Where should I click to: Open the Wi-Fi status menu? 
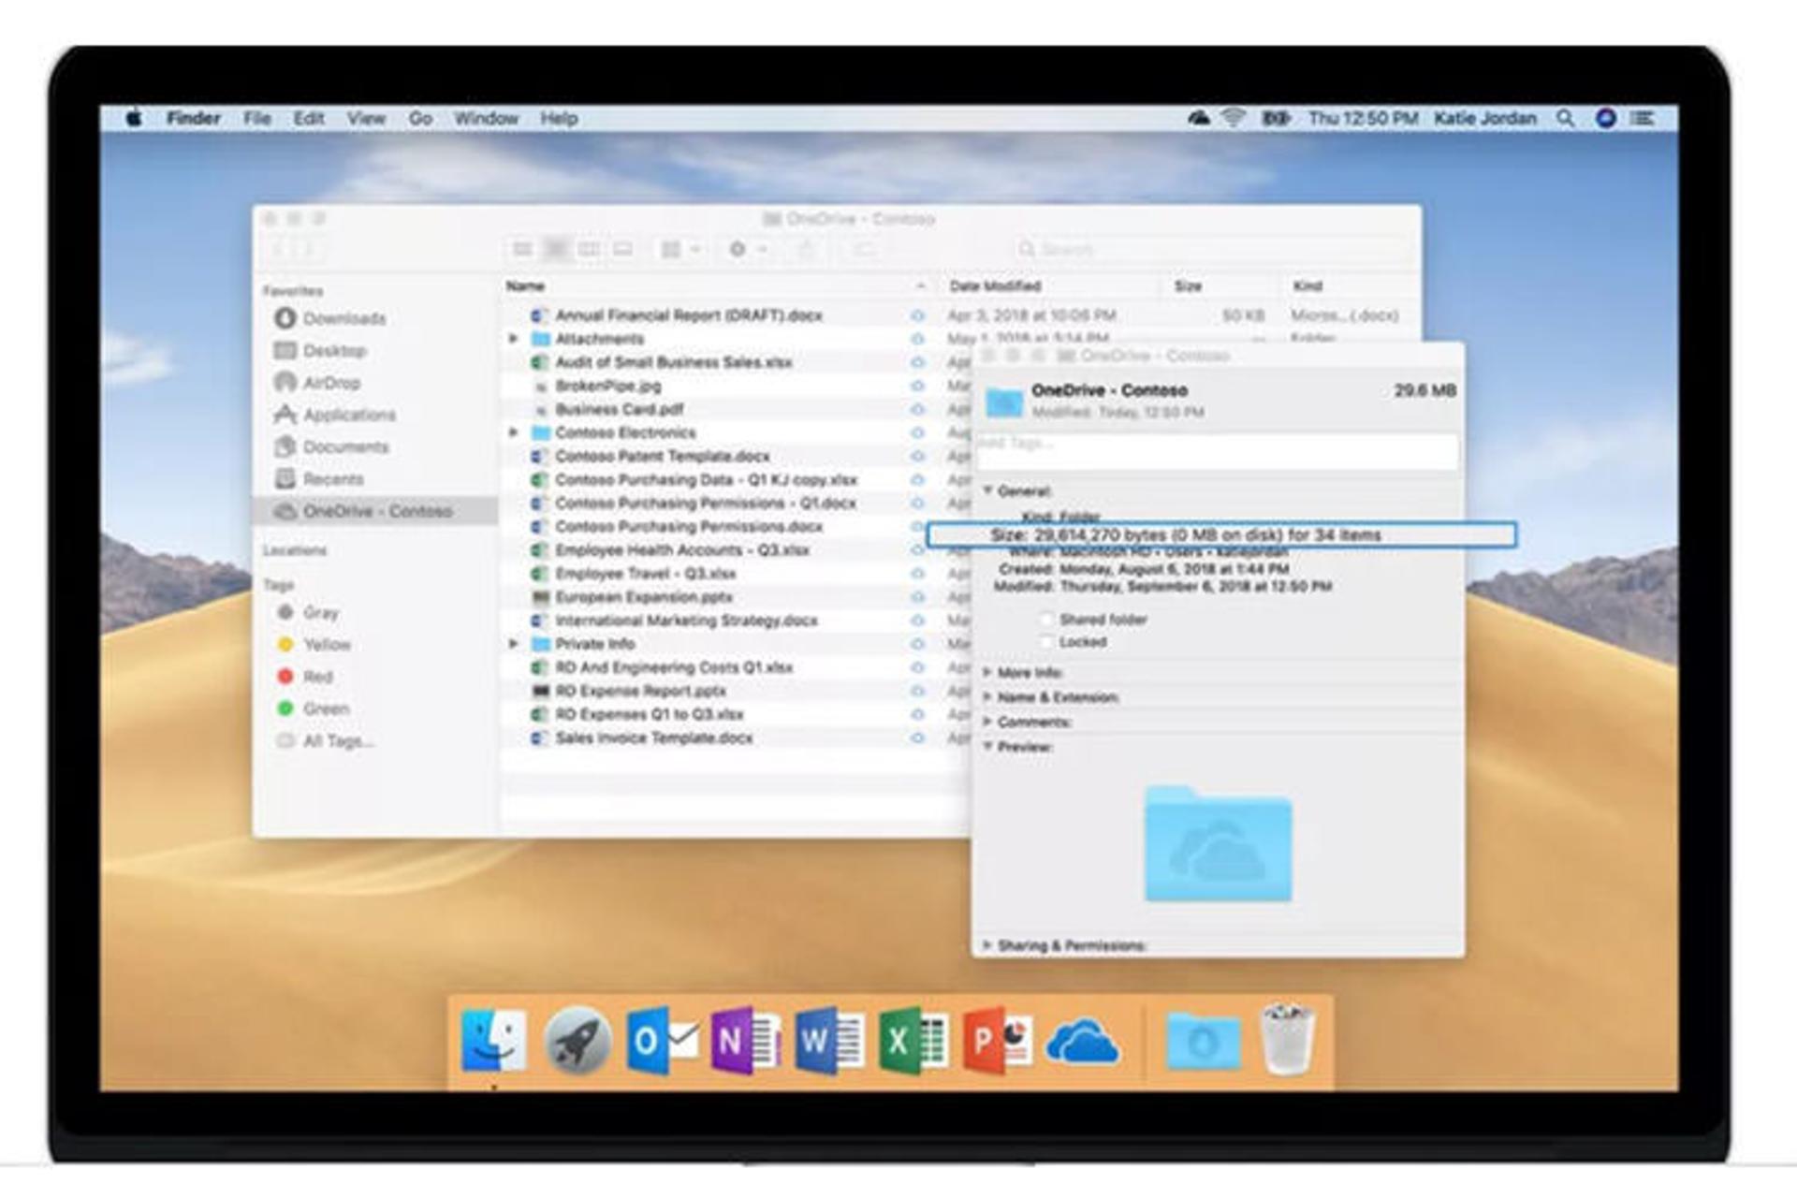click(x=1234, y=118)
